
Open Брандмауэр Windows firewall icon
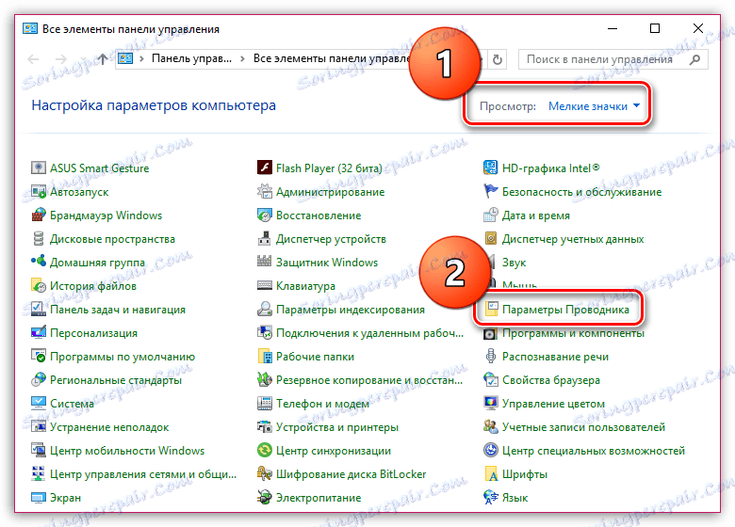38,216
